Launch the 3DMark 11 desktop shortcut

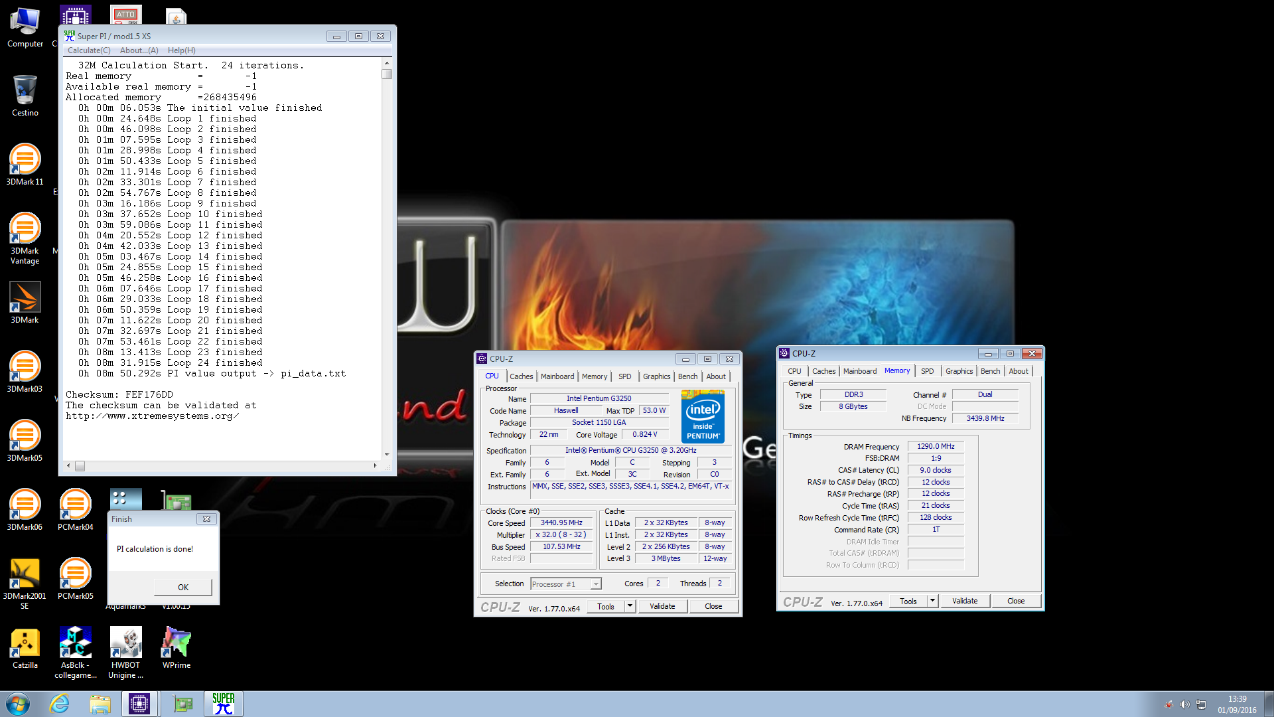pyautogui.click(x=25, y=165)
